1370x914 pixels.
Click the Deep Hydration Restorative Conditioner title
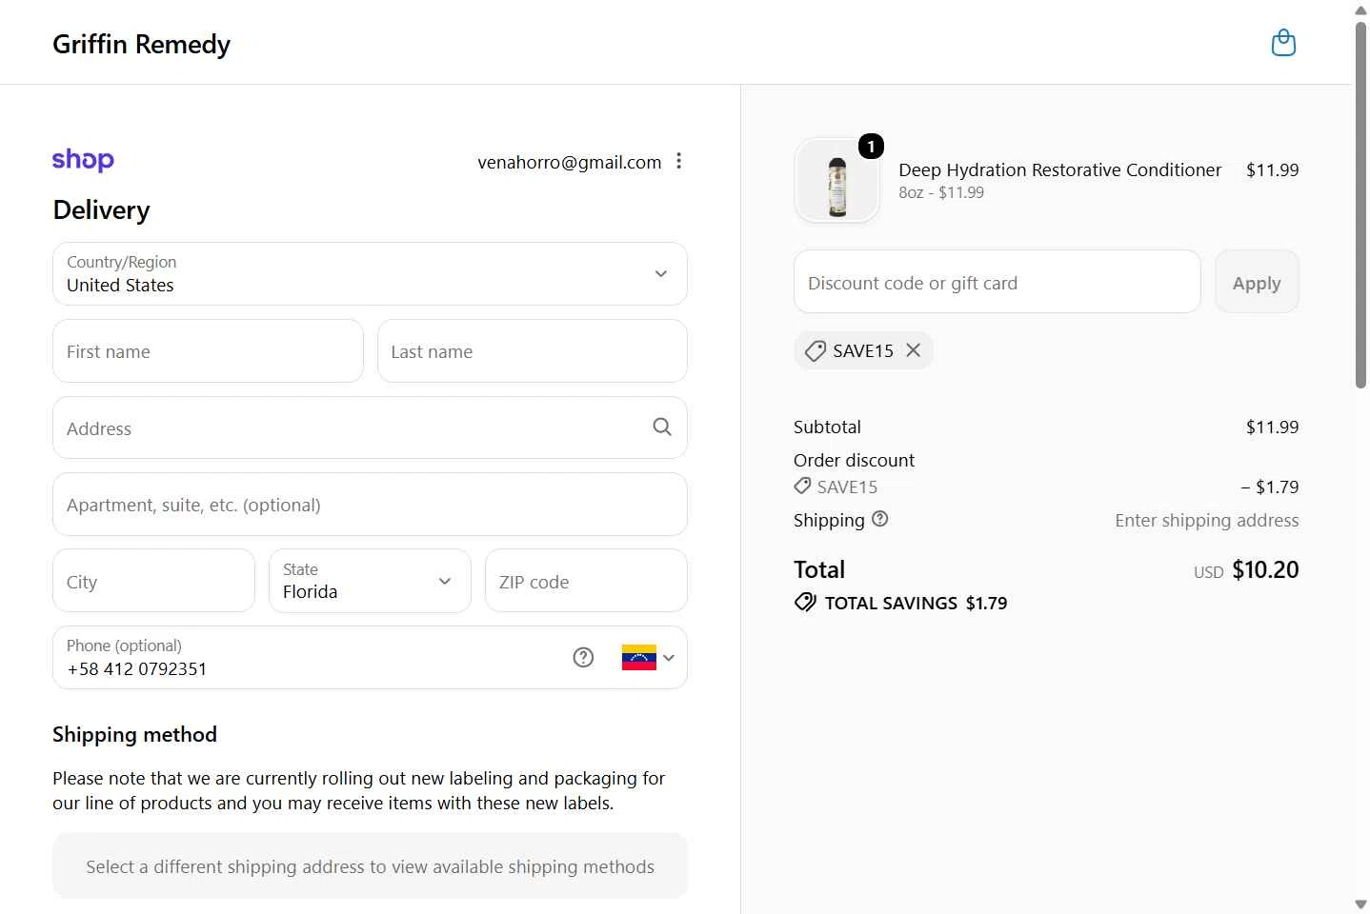pos(1059,169)
